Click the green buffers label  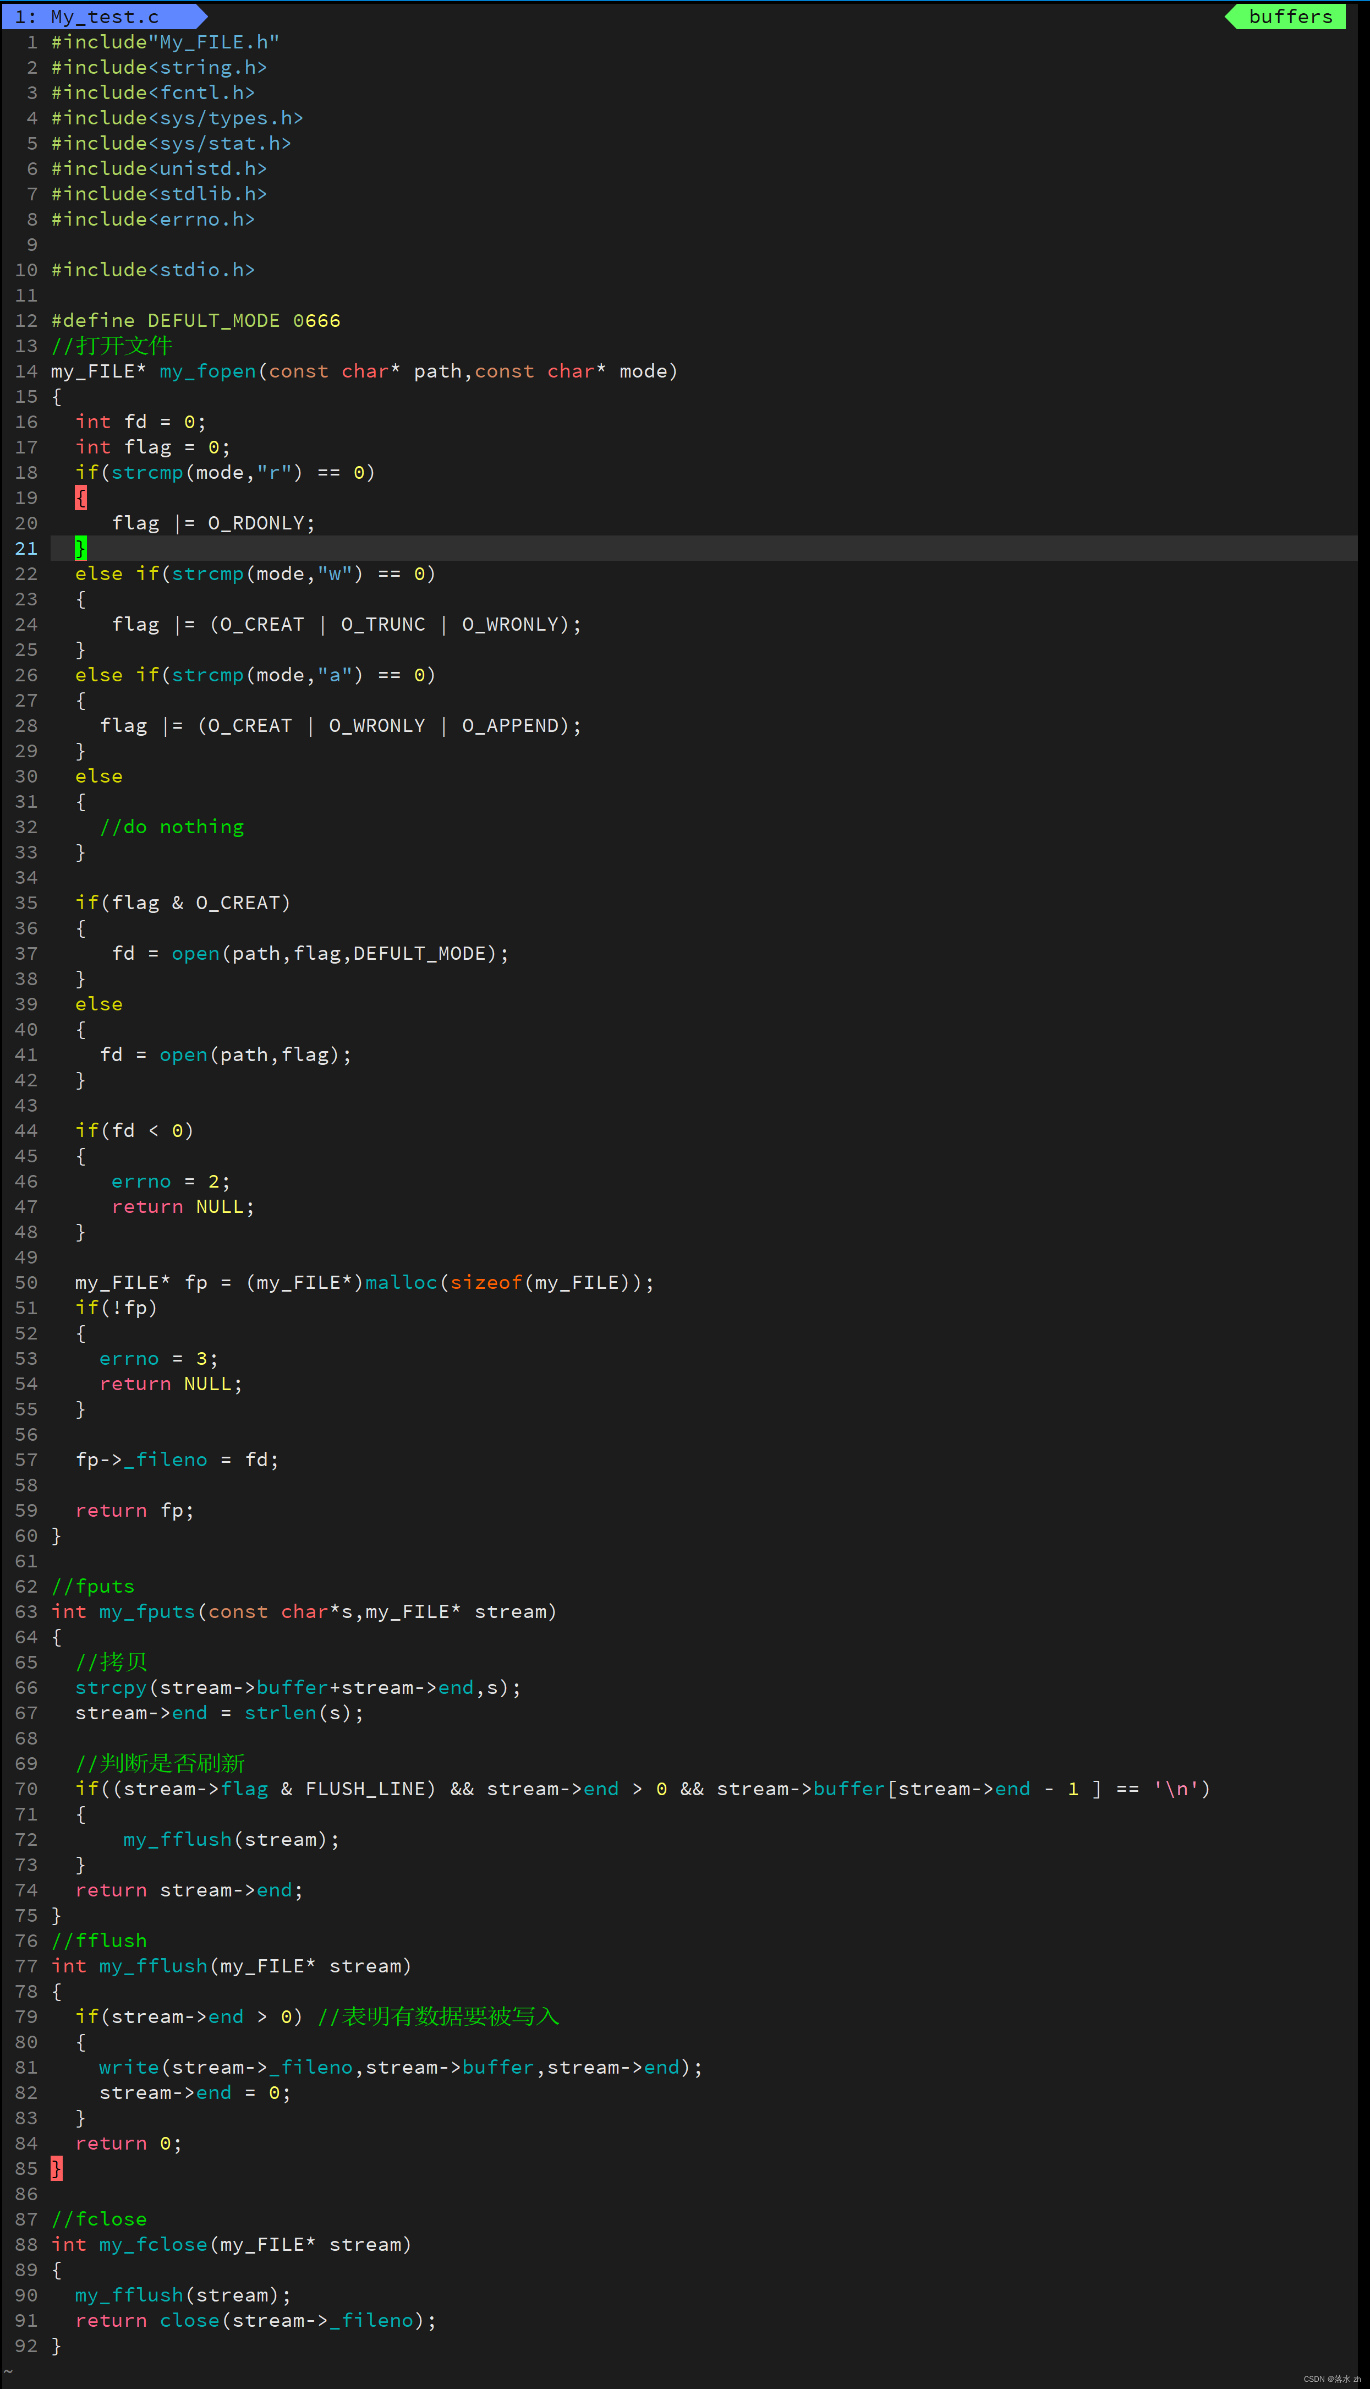coord(1289,16)
